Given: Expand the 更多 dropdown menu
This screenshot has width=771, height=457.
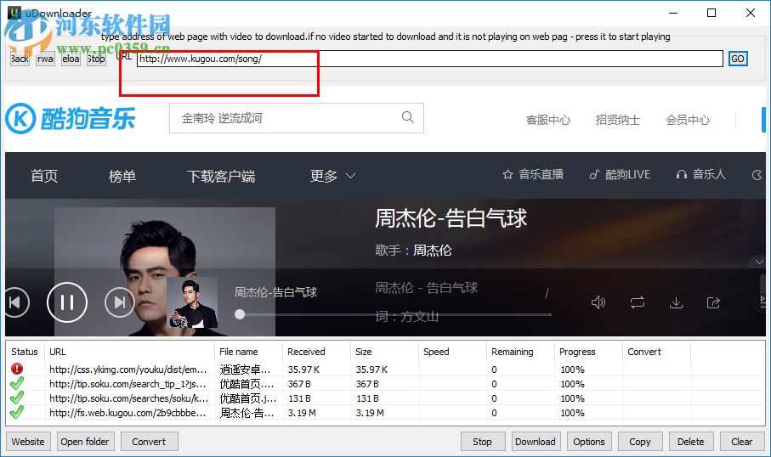Looking at the screenshot, I should tap(332, 176).
